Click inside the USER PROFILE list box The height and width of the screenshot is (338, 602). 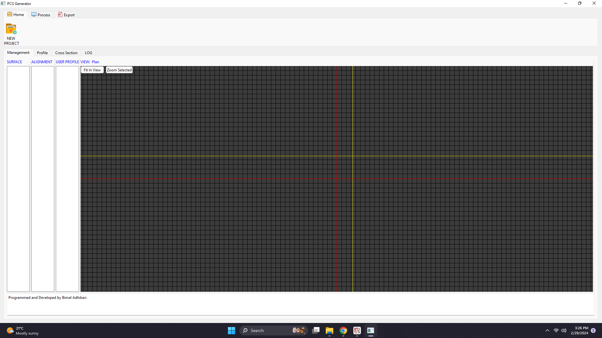coord(67,178)
